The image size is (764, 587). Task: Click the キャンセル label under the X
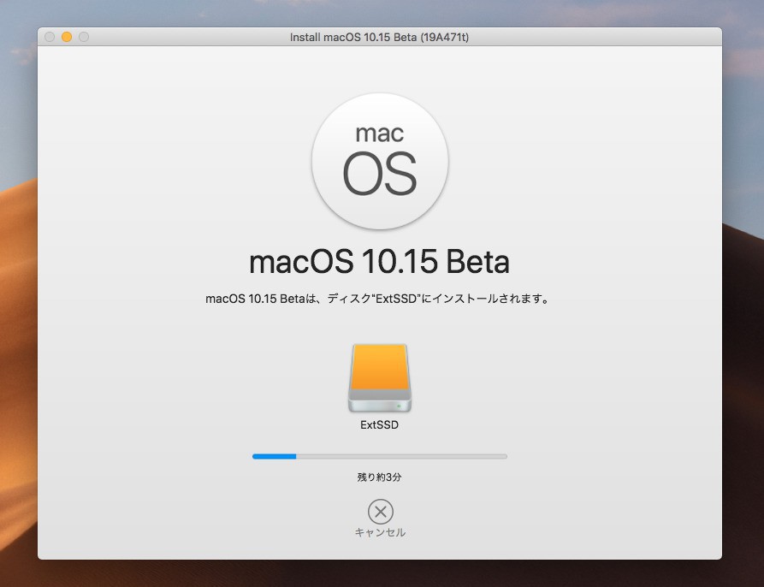[380, 532]
